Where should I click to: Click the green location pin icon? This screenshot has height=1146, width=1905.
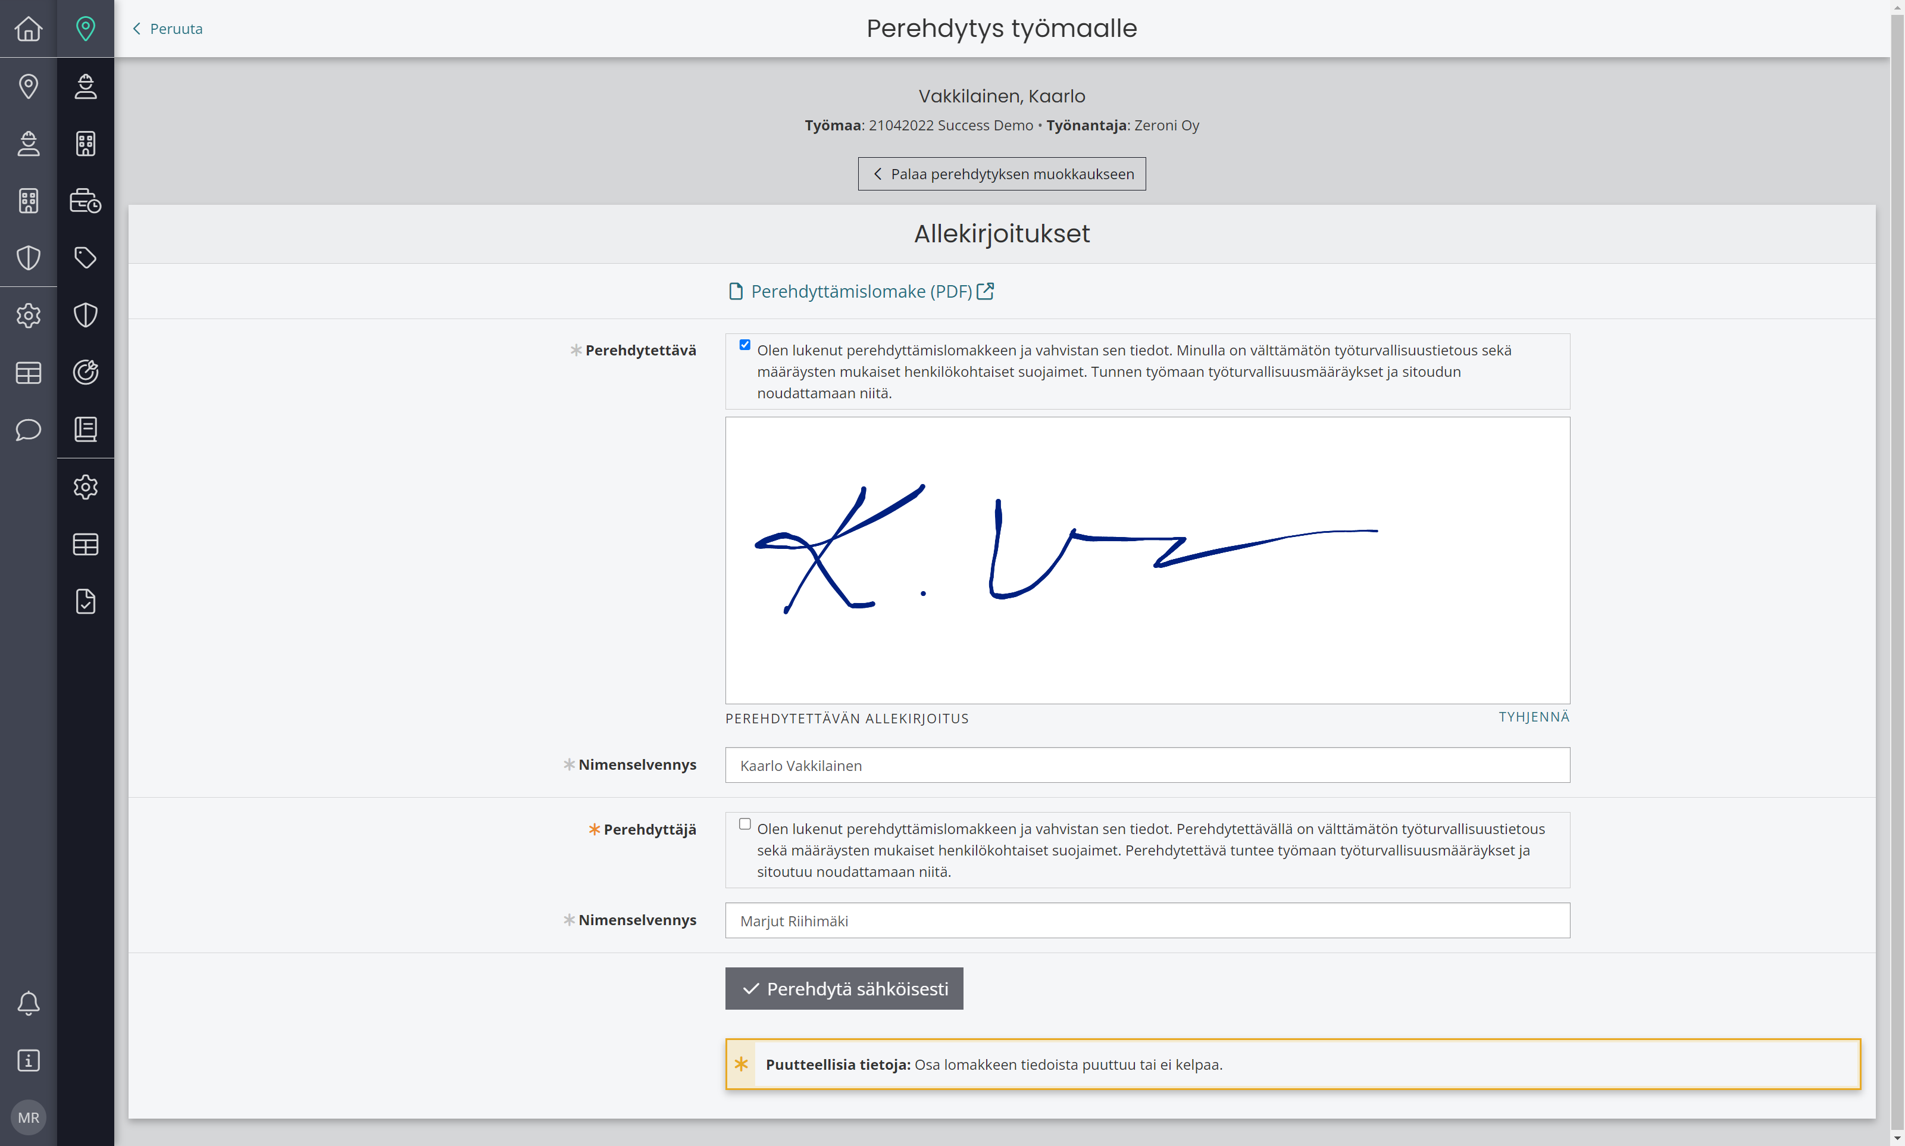[86, 29]
